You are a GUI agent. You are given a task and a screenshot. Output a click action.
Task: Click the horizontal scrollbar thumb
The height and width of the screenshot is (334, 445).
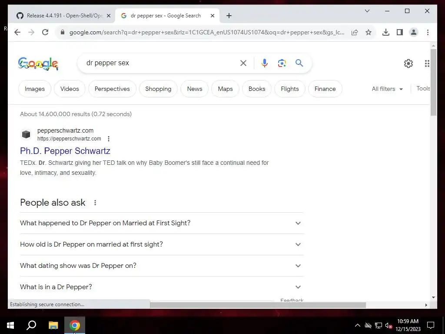(x=258, y=305)
